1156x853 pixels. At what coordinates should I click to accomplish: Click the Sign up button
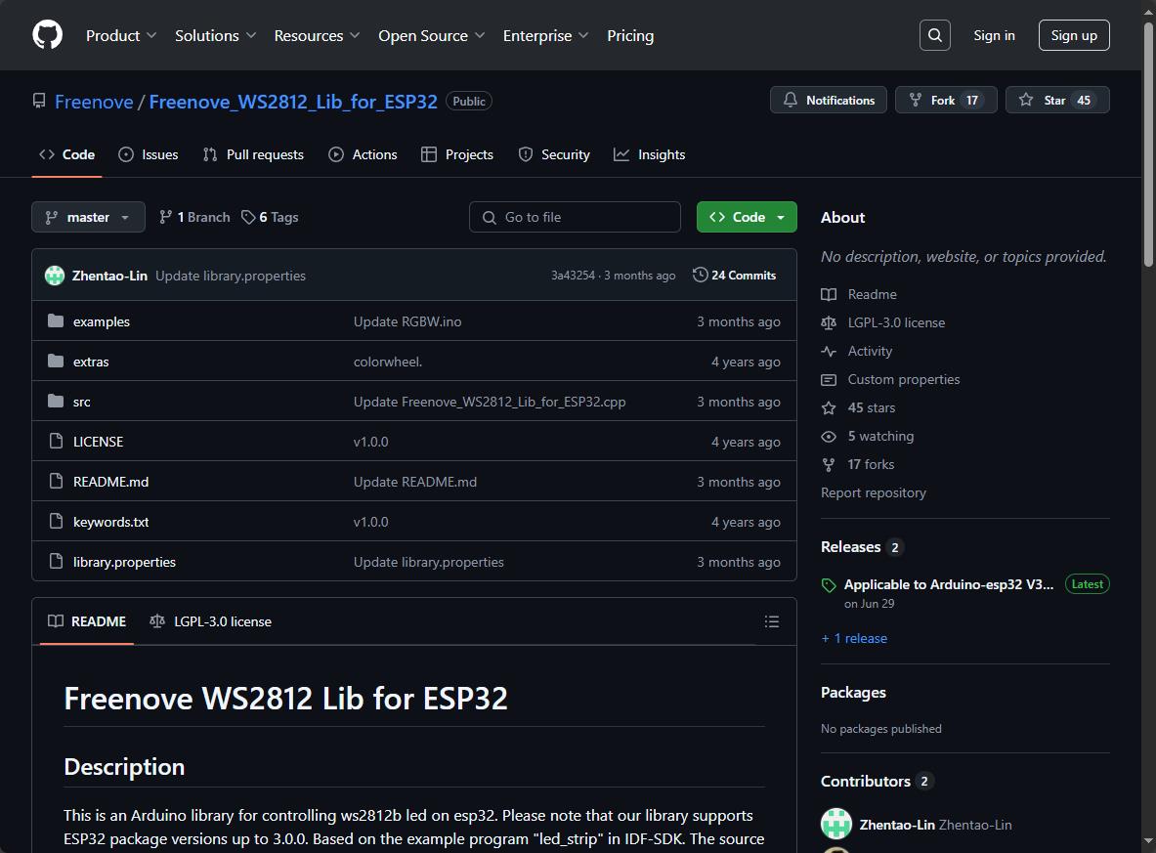(1073, 35)
